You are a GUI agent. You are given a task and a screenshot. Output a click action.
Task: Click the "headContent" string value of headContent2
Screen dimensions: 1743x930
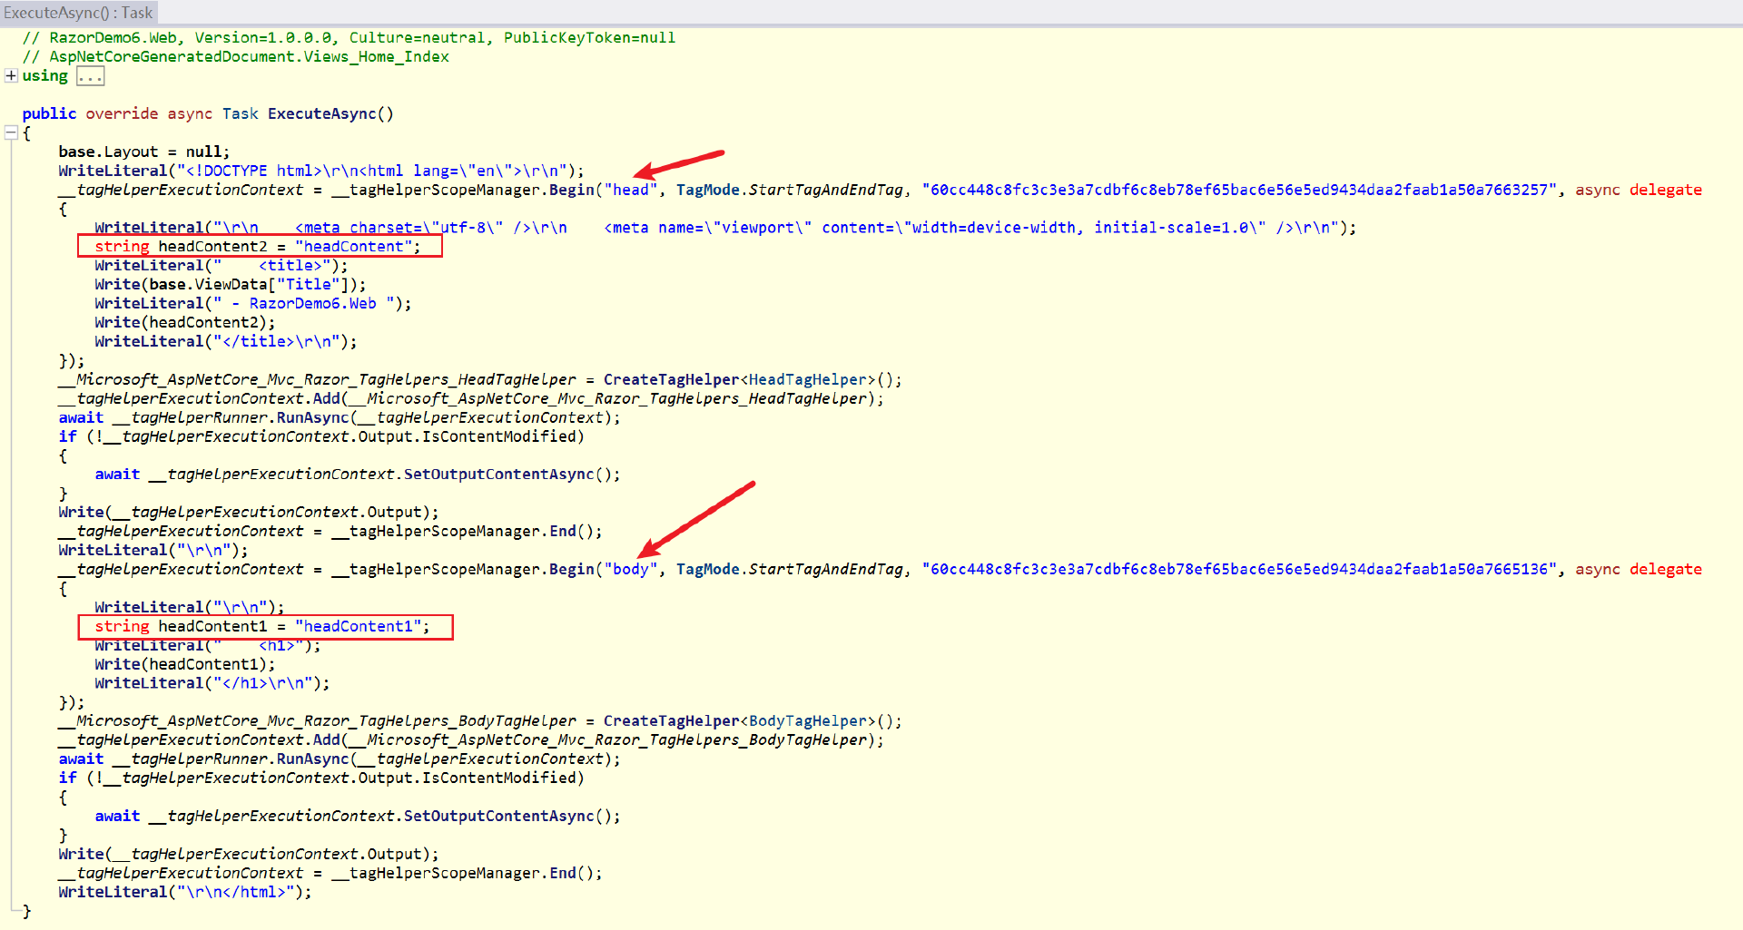point(353,246)
